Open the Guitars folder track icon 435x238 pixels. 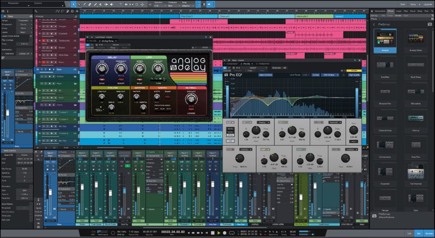tap(75, 76)
